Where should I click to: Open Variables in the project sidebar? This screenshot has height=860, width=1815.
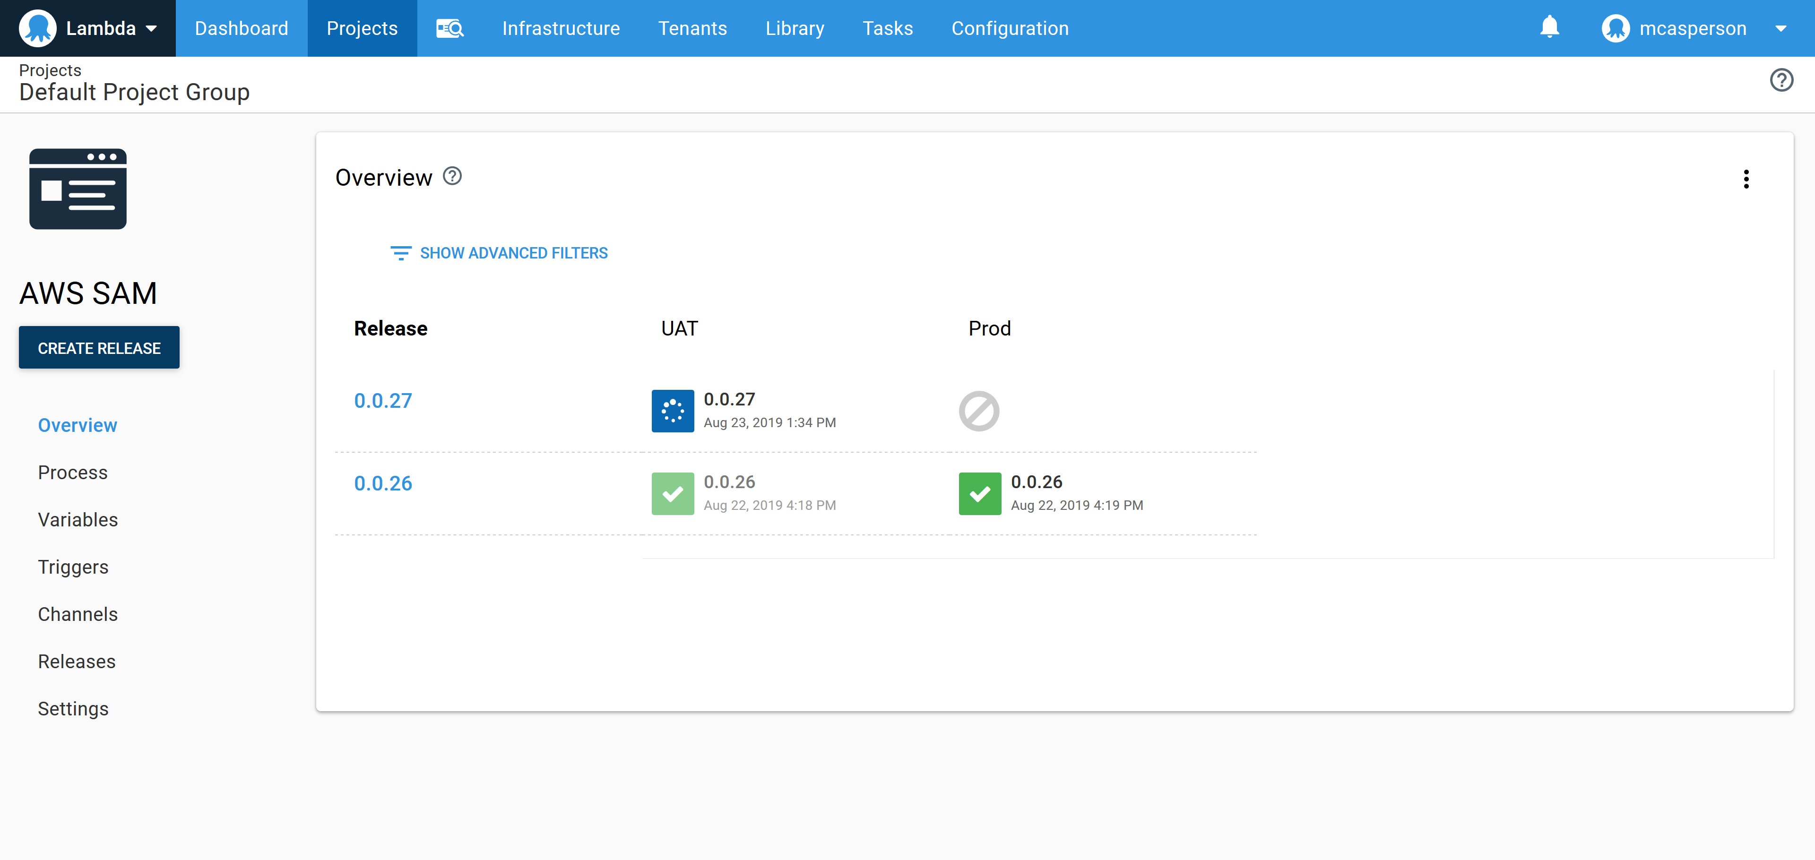tap(78, 519)
